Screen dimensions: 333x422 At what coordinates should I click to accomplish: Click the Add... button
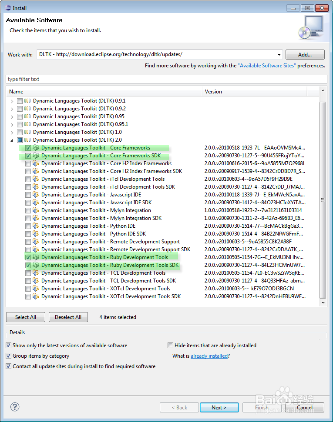305,55
